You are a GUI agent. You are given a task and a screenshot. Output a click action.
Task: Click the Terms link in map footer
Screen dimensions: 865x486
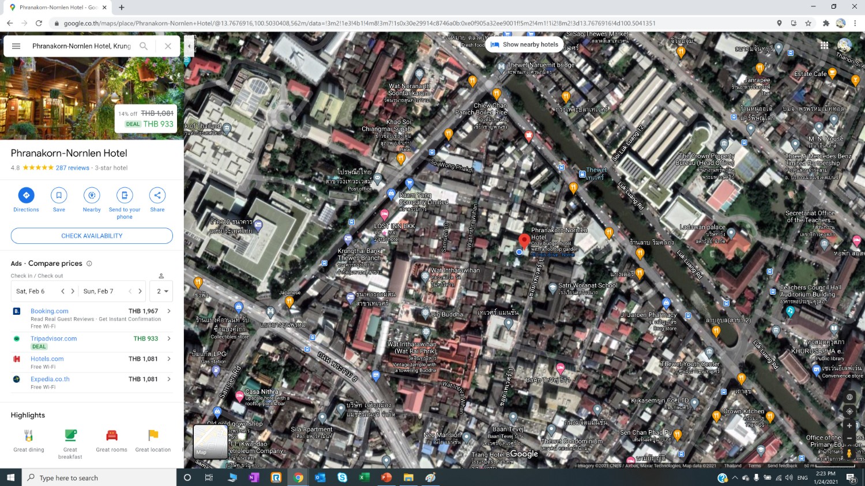(754, 466)
